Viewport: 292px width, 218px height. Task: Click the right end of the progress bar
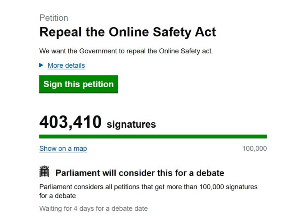point(264,136)
